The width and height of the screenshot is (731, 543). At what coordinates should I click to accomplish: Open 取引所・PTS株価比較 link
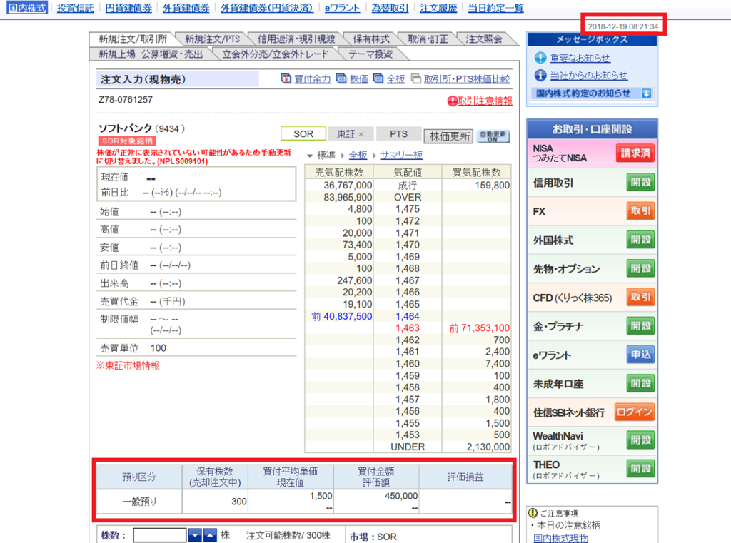pyautogui.click(x=467, y=78)
